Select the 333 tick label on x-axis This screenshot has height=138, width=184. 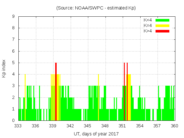(18, 126)
